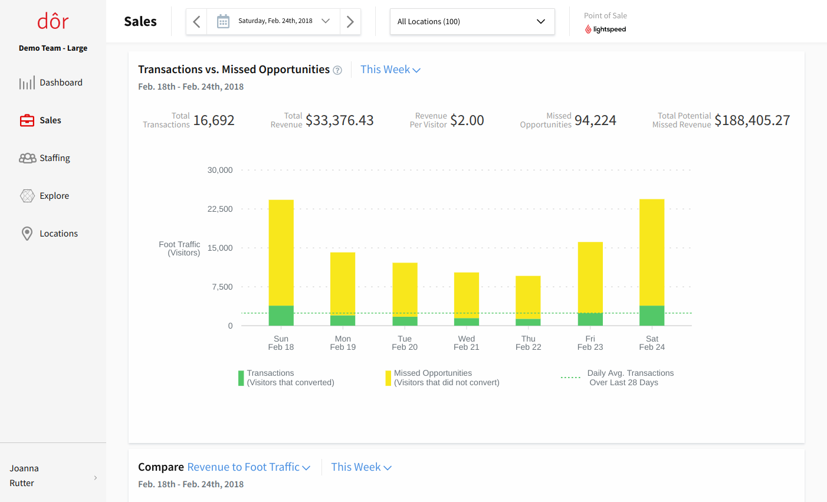Open the help tooltip next to Transactions vs. Missed Opportunities
Screen dimensions: 827x502
tap(337, 70)
